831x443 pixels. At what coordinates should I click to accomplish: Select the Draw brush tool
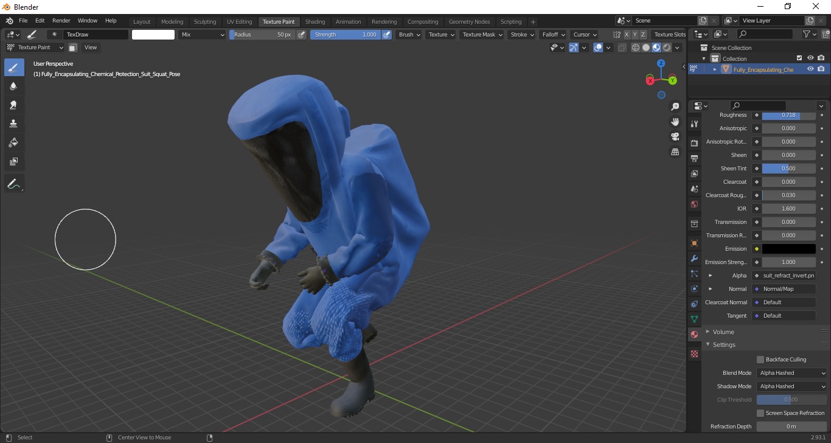point(14,67)
